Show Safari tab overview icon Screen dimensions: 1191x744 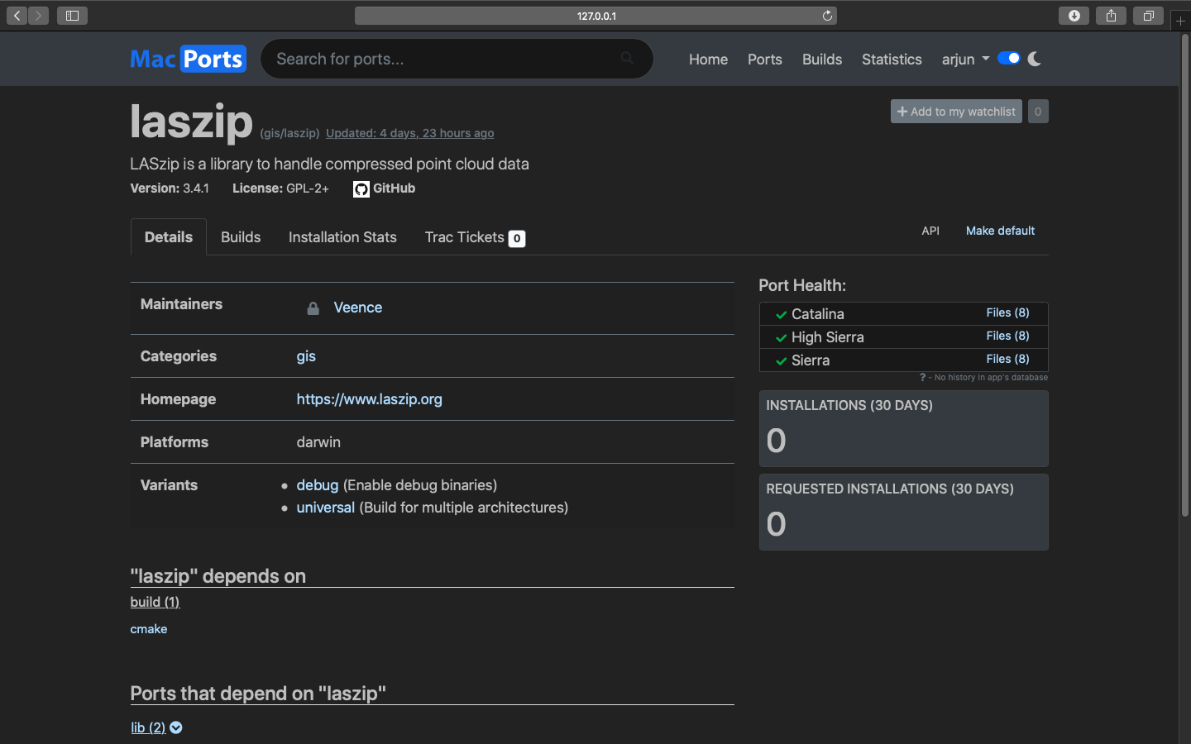(x=1148, y=16)
